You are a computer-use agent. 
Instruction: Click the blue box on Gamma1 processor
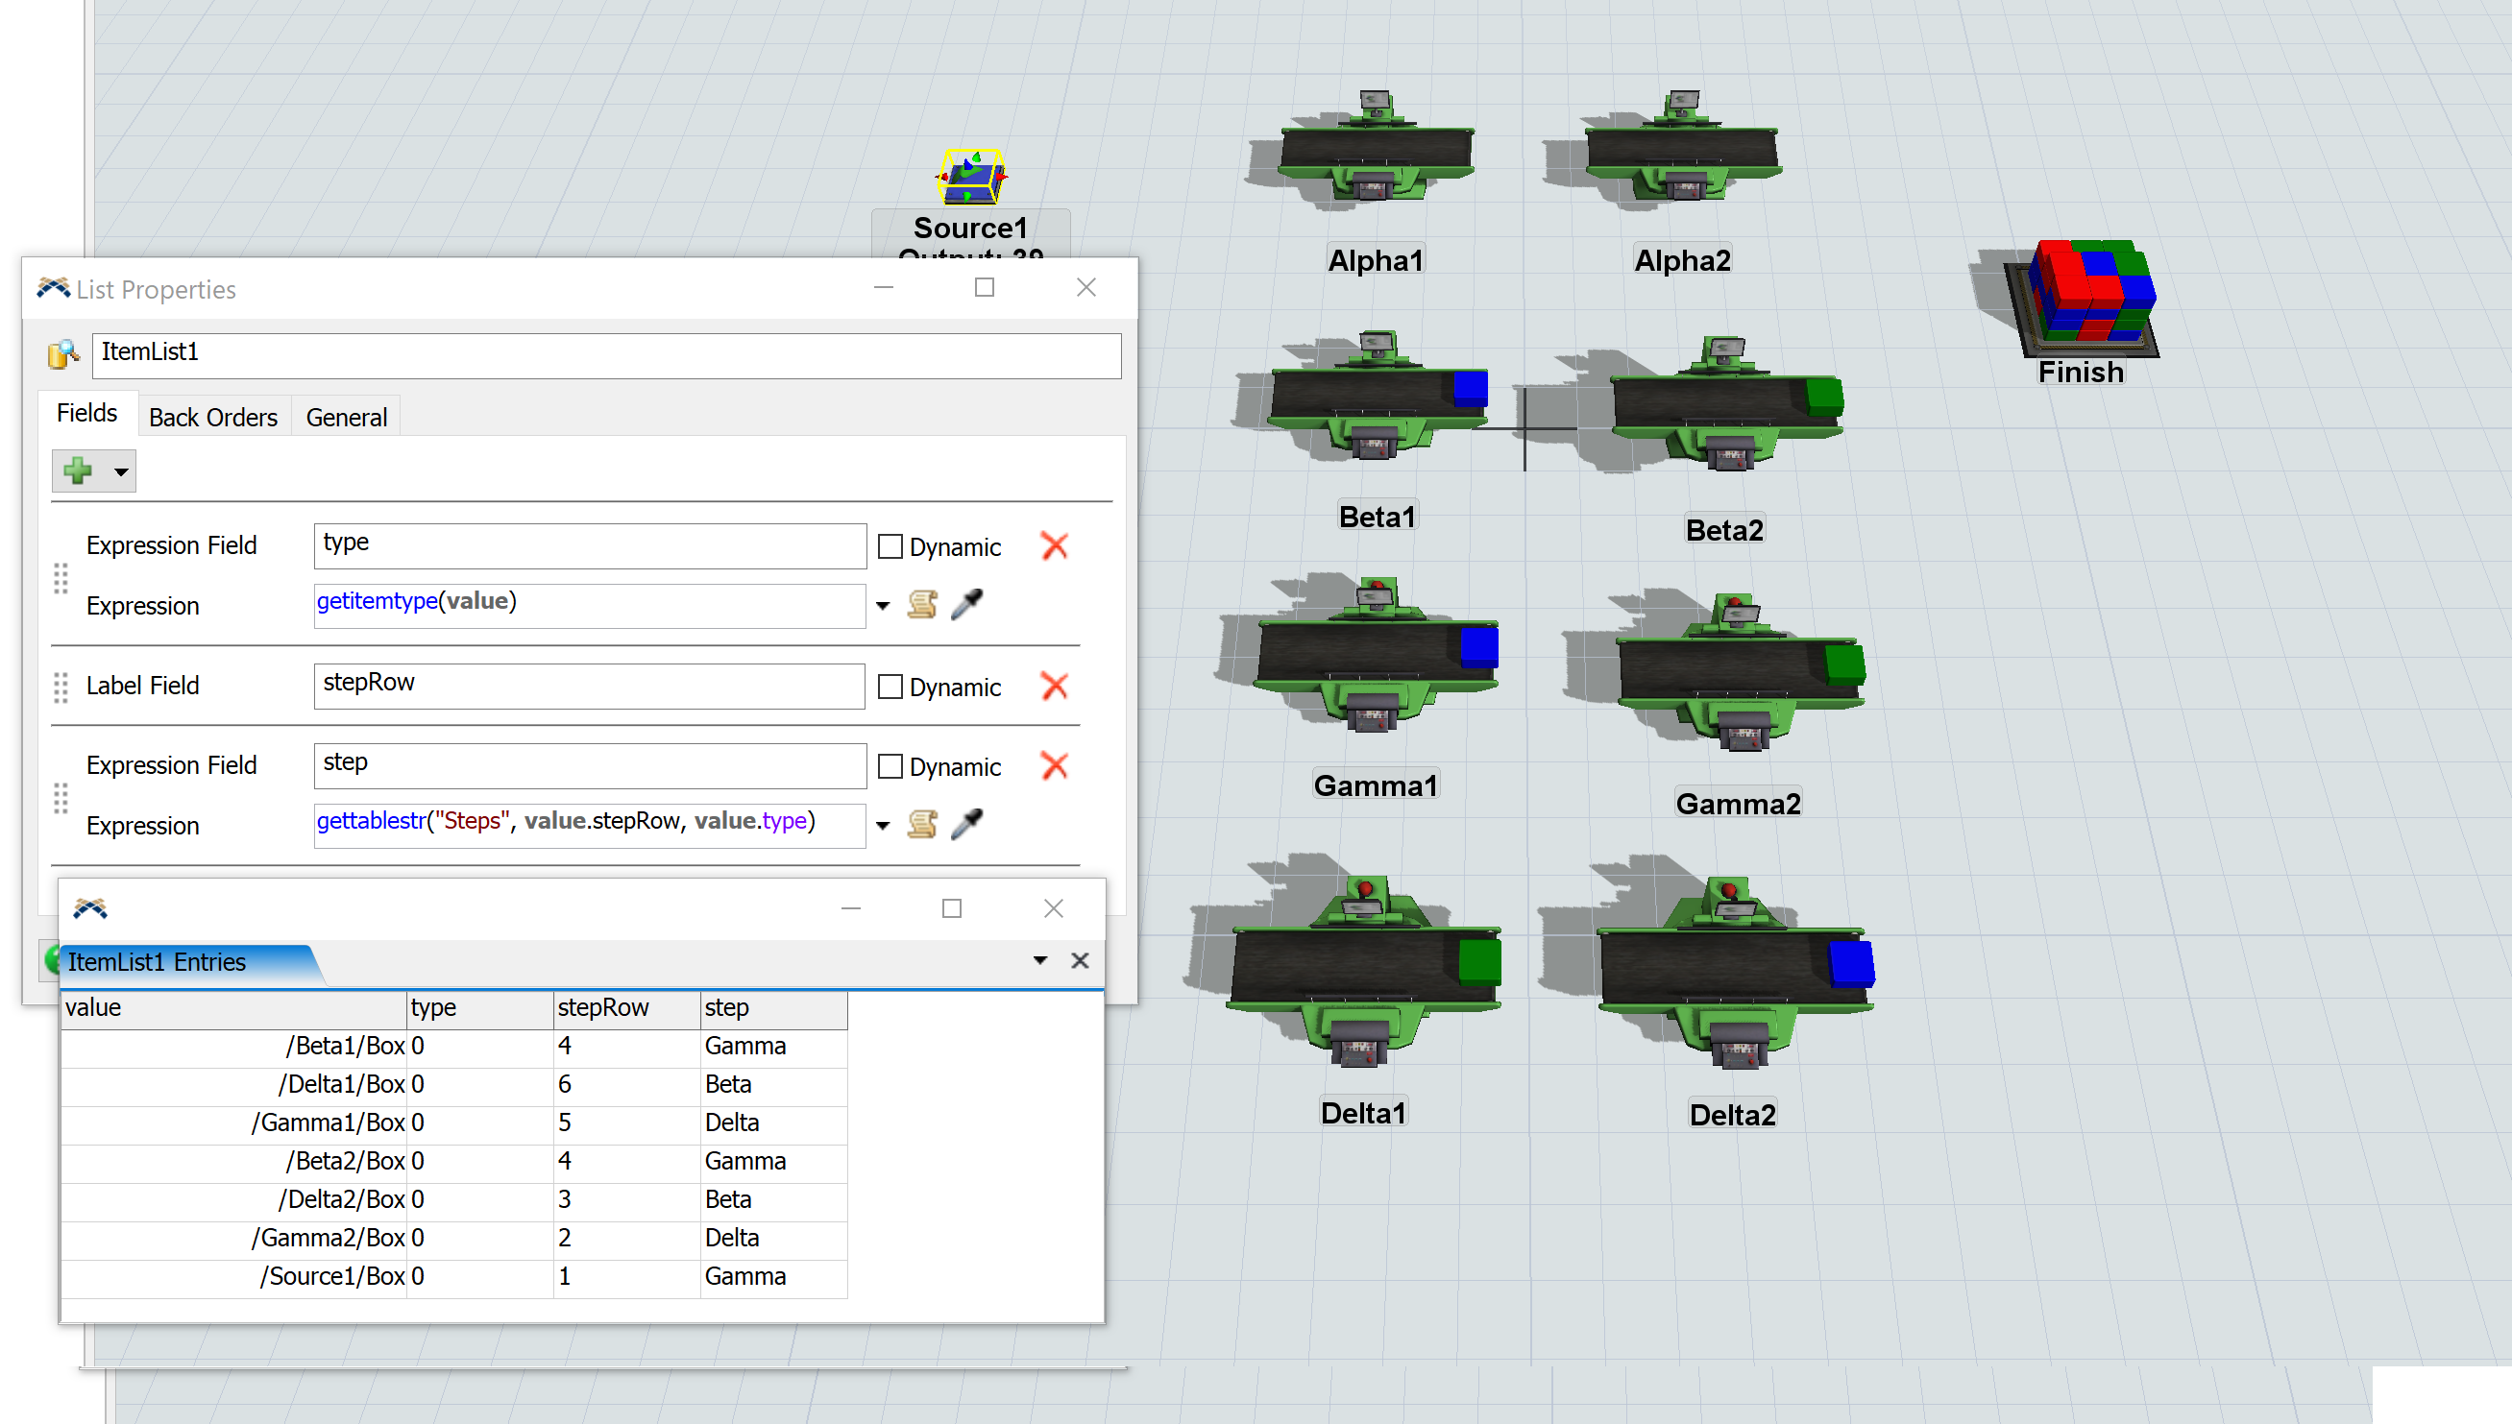click(1478, 646)
